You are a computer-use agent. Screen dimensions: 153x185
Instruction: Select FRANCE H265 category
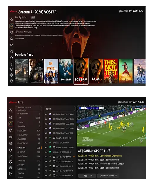(x=29, y=143)
